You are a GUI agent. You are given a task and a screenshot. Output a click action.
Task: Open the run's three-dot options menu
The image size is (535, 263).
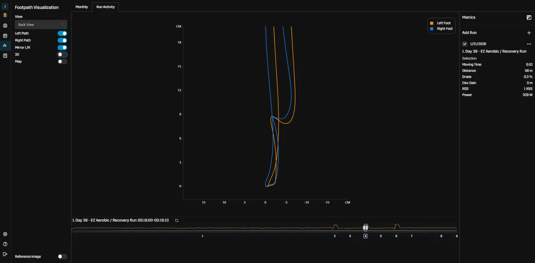(x=529, y=44)
